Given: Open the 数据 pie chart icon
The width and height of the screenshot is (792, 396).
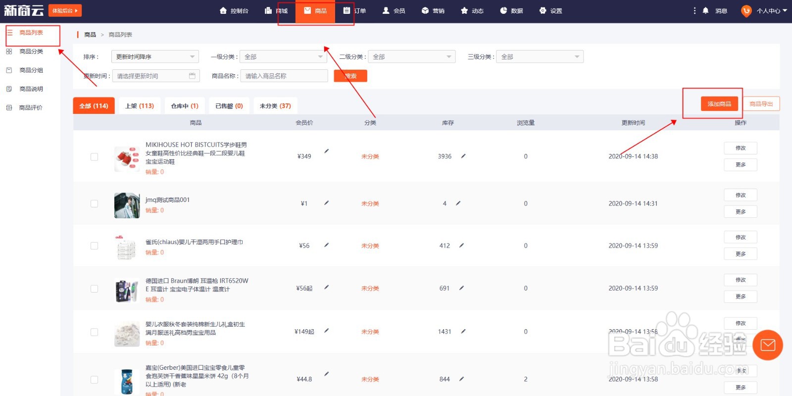Looking at the screenshot, I should (x=503, y=10).
